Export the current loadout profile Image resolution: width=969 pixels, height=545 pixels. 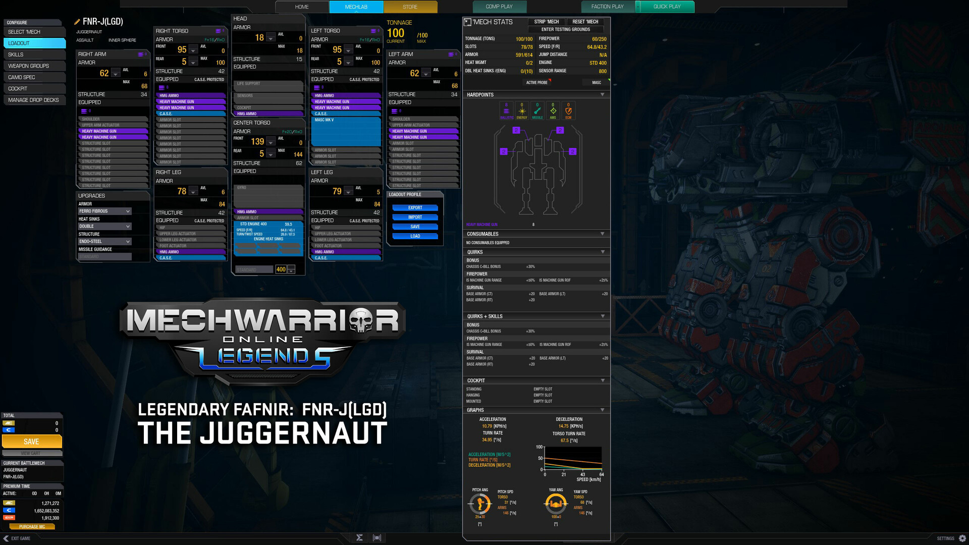point(414,207)
